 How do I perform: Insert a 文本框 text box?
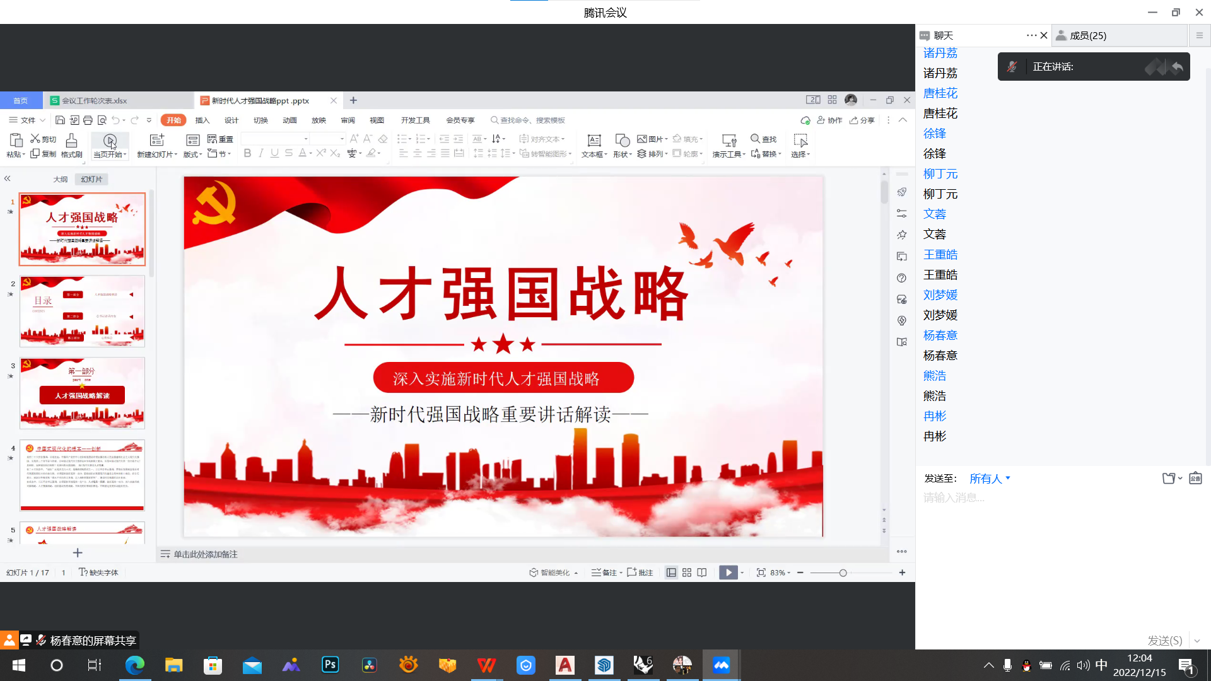pyautogui.click(x=593, y=146)
